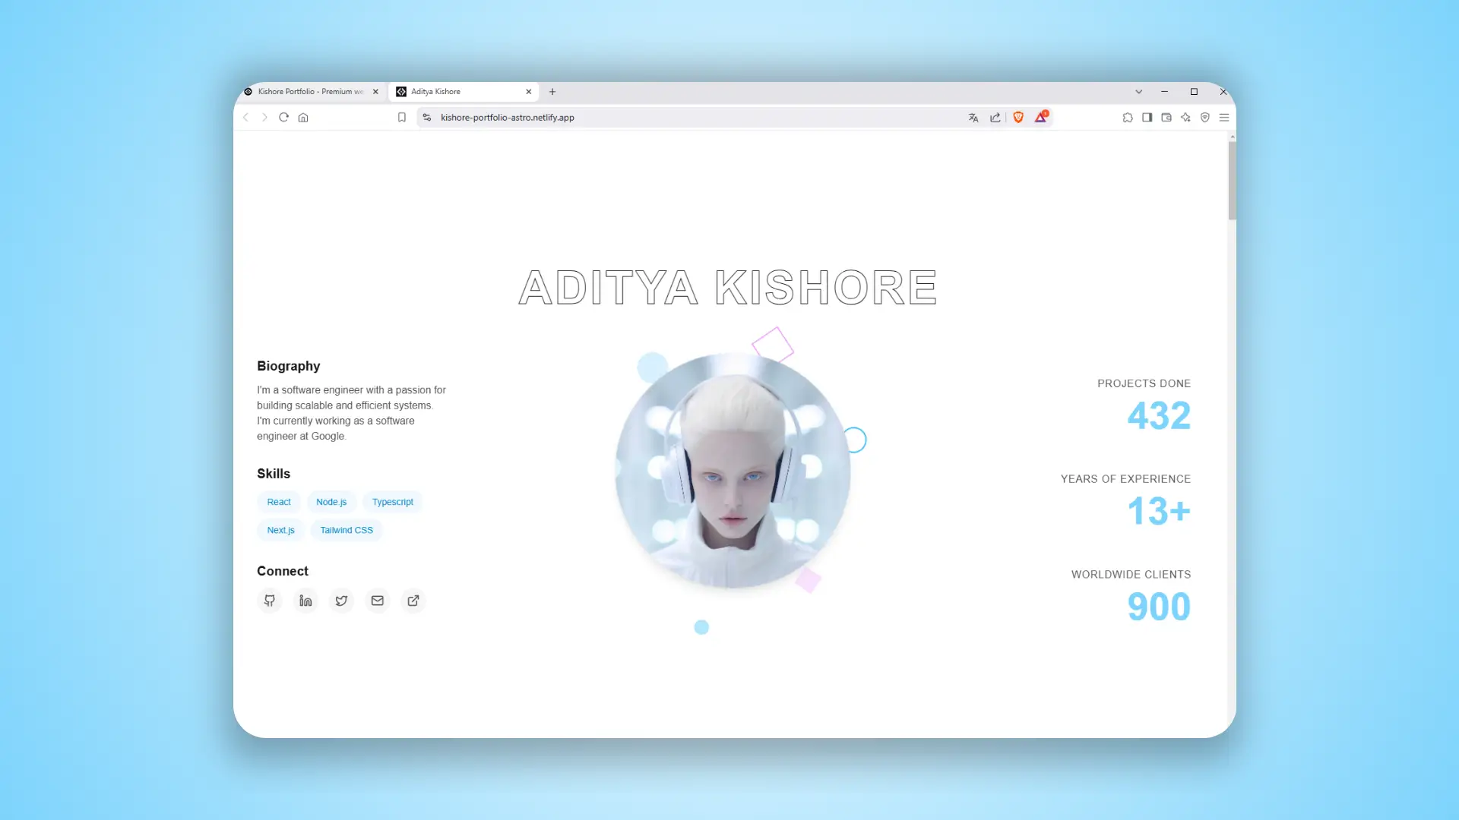Close the Kishore Portfolio Premium tab
This screenshot has width=1459, height=820.
tap(375, 92)
